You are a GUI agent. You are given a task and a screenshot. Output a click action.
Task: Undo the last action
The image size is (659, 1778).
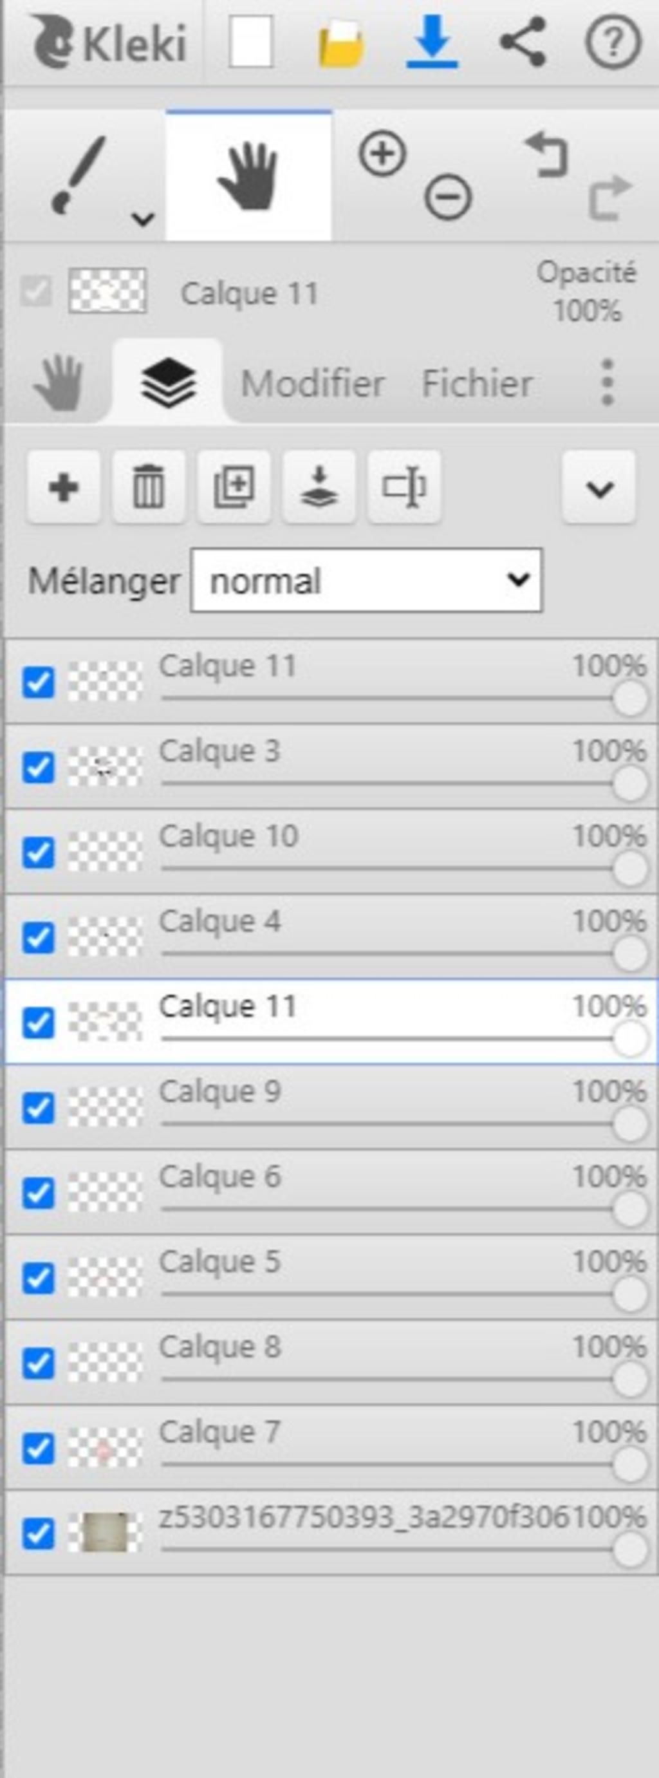(546, 154)
